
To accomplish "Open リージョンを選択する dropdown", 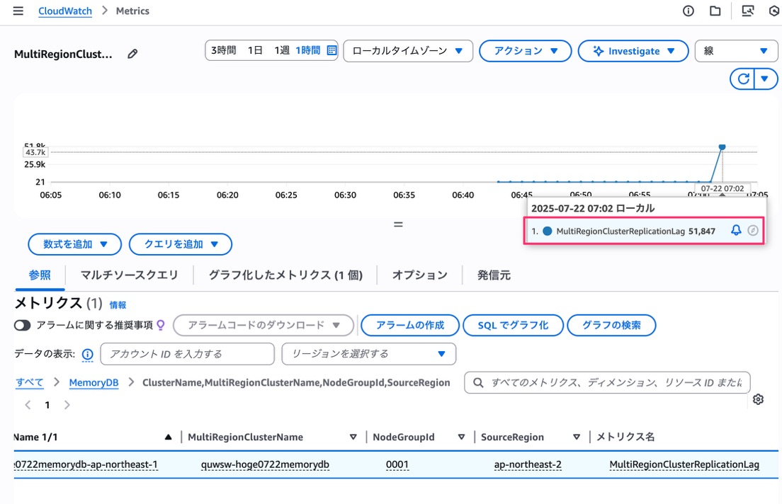I will [368, 354].
